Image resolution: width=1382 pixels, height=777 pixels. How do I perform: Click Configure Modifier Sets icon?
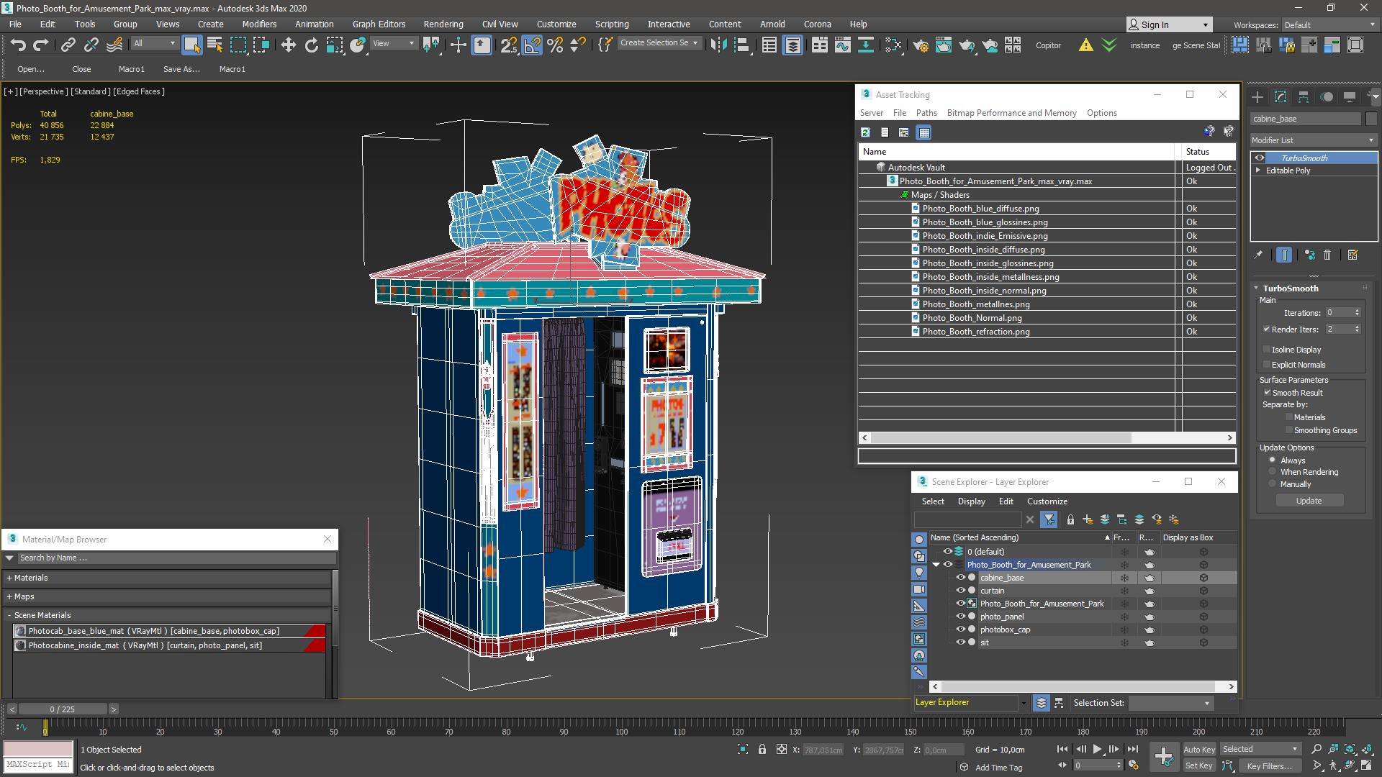coord(1352,255)
